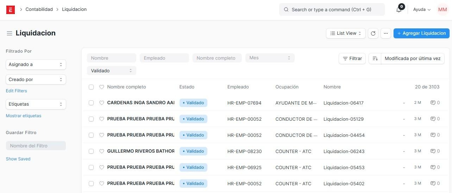Go to Contabilidad breadcrumb

click(39, 9)
